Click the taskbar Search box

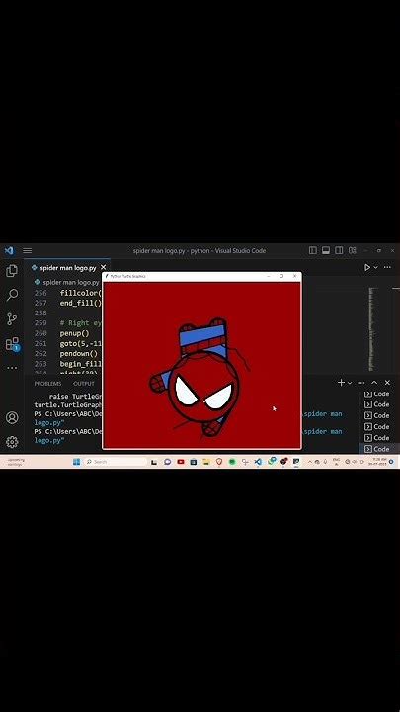click(116, 462)
